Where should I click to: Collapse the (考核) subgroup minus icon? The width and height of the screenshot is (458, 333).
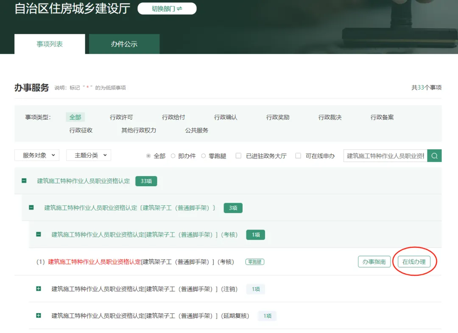tap(39, 235)
